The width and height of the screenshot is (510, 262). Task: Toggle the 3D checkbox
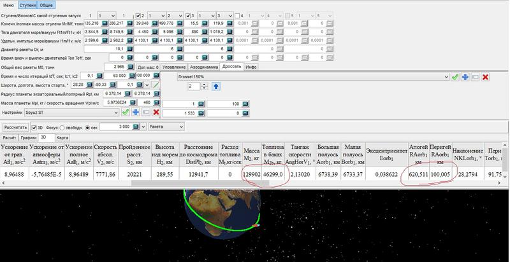click(x=34, y=128)
